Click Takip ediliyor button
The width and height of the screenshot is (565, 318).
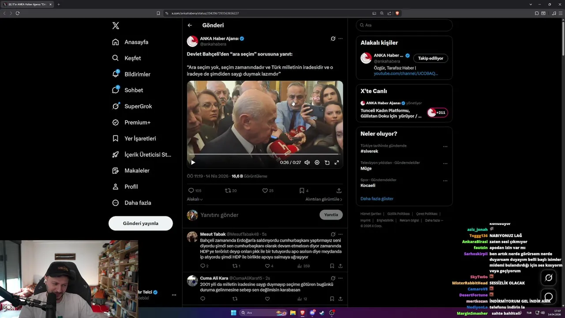[431, 58]
